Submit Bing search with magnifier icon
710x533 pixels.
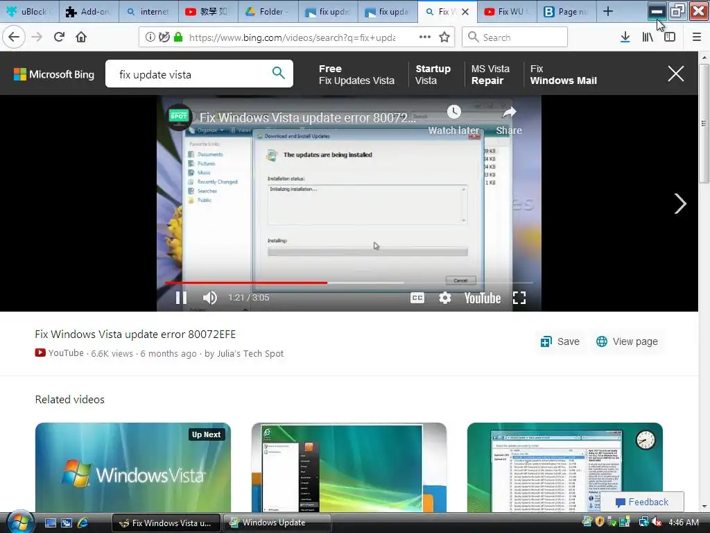(x=279, y=72)
